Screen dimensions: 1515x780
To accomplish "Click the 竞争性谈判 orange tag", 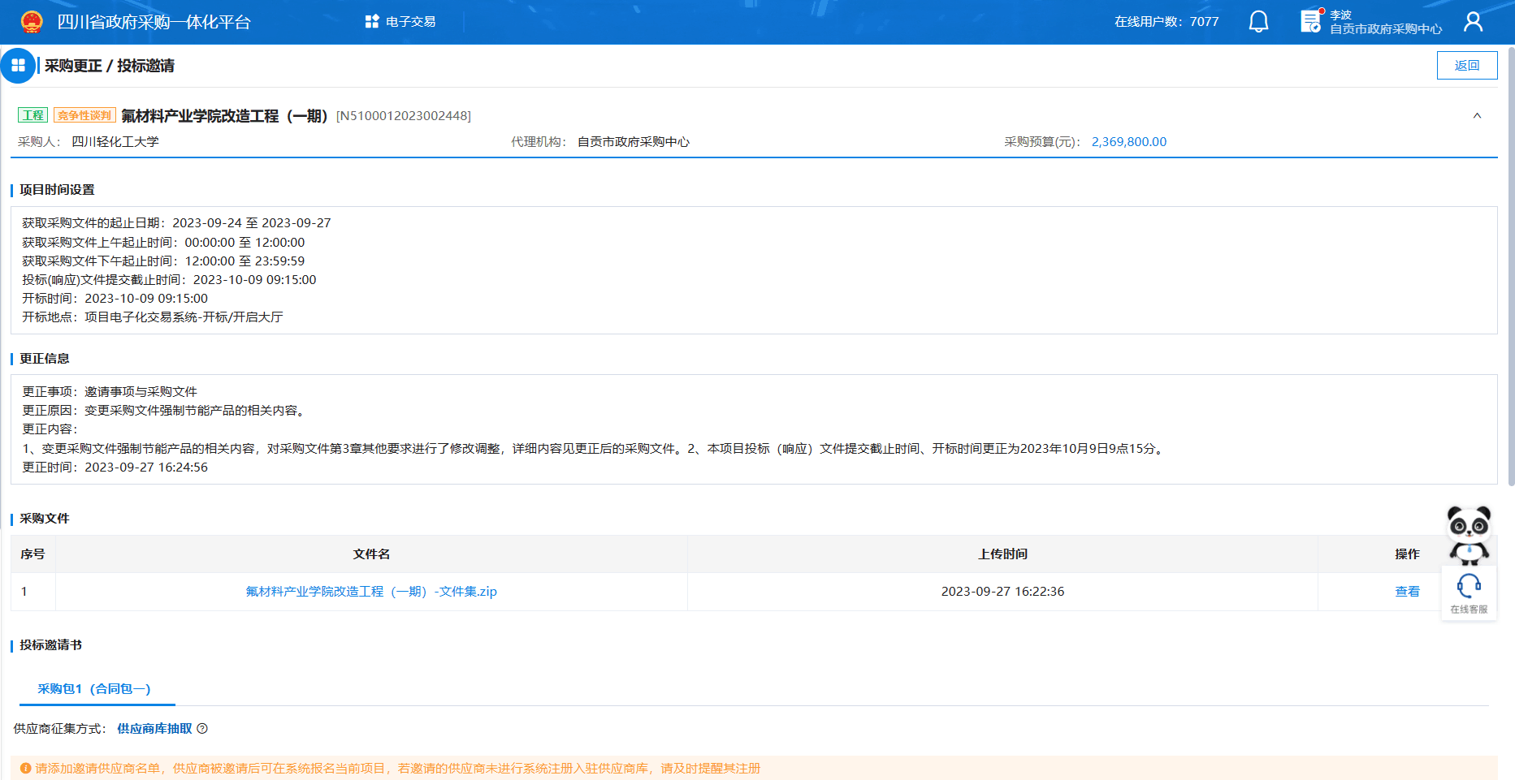I will coord(84,115).
